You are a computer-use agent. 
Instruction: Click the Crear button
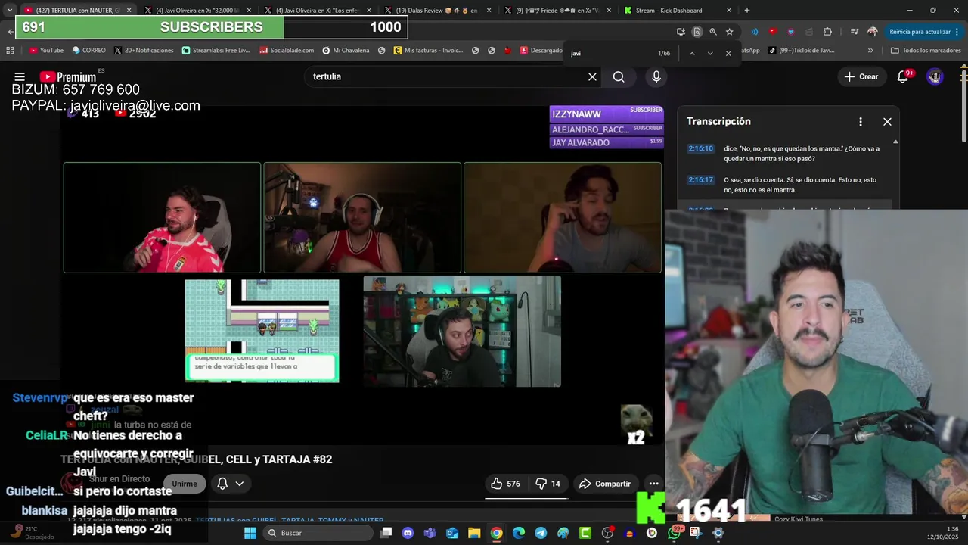tap(861, 76)
